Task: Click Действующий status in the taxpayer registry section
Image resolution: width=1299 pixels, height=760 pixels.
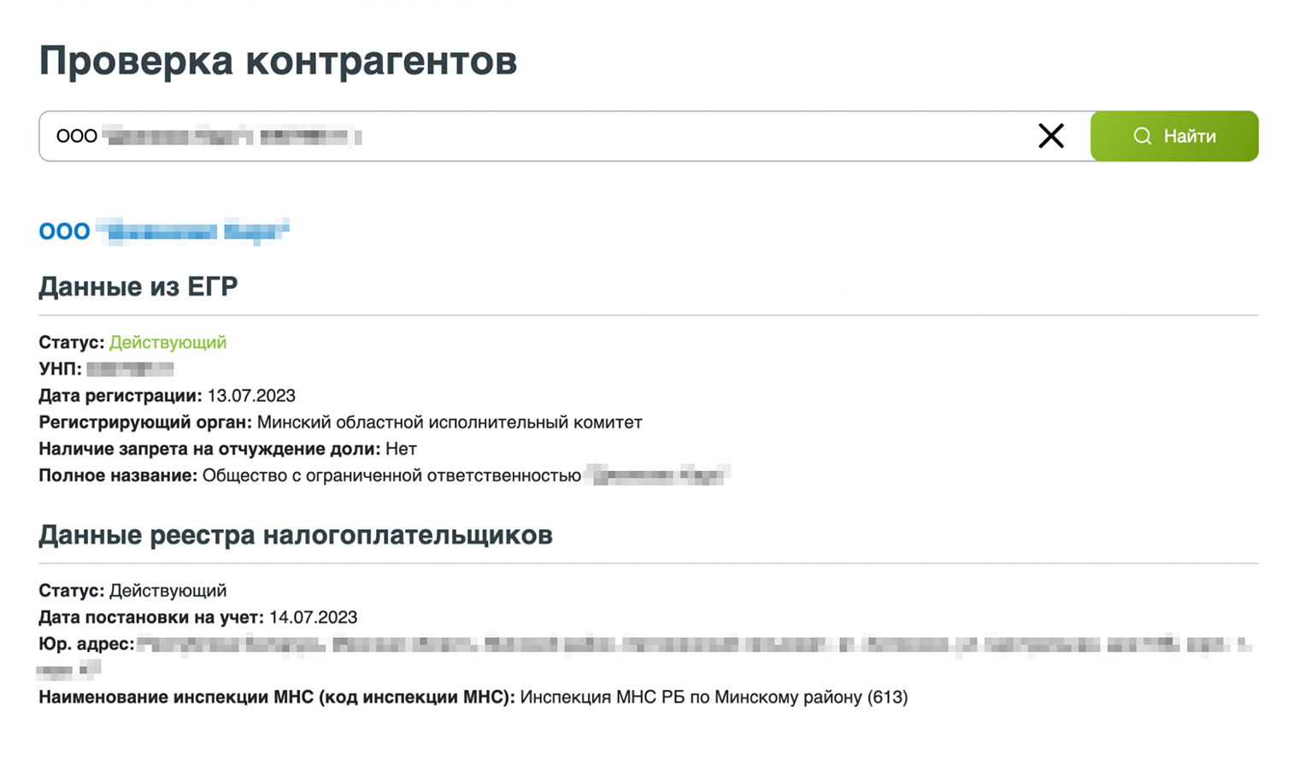Action: (x=166, y=590)
